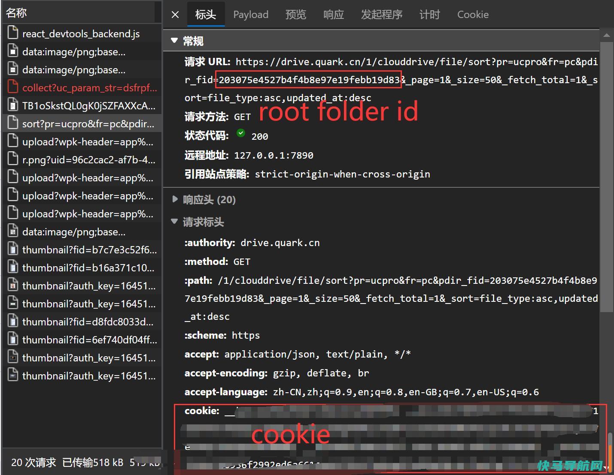Select the 标头 tab
The width and height of the screenshot is (614, 475).
pyautogui.click(x=206, y=15)
